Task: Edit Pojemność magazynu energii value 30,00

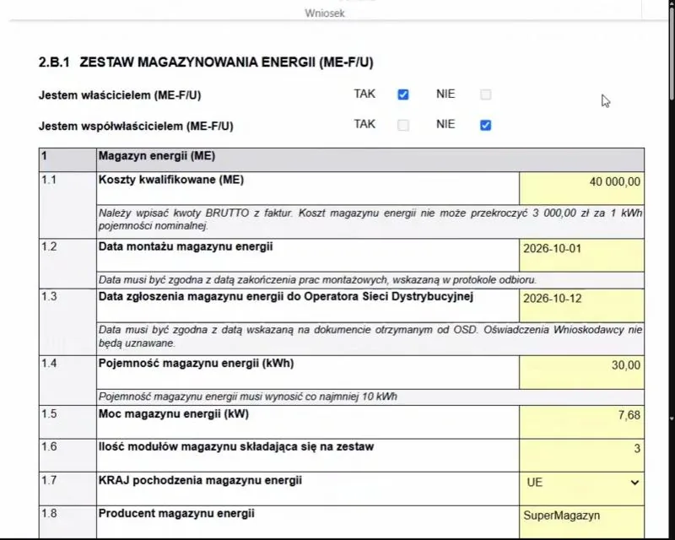Action: coord(581,371)
